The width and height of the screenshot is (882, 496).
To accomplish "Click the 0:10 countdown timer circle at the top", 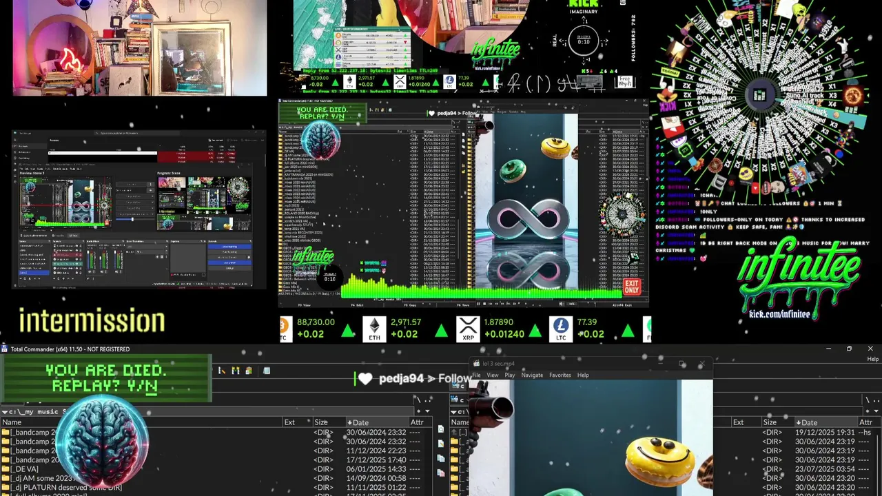I will click(x=584, y=41).
